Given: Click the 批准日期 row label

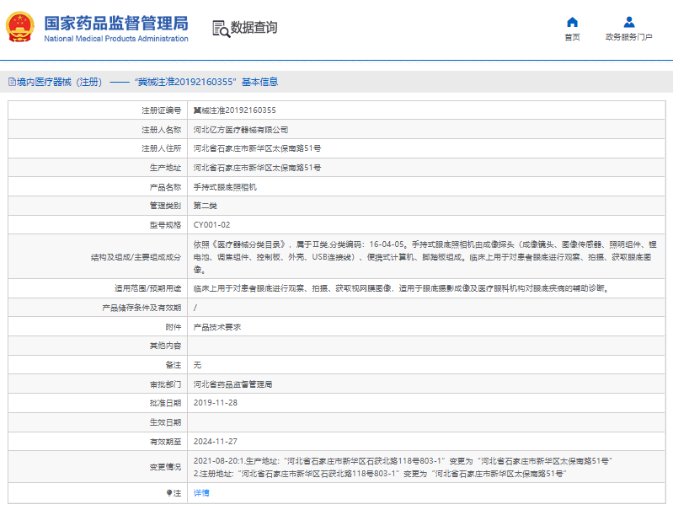Looking at the screenshot, I should pyautogui.click(x=165, y=403).
